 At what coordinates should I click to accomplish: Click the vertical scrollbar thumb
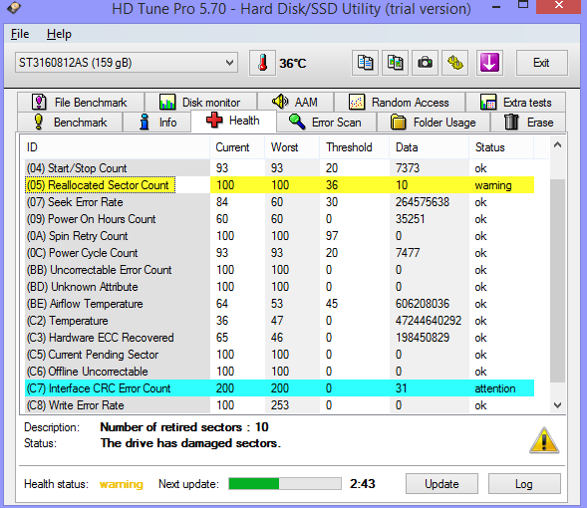pyautogui.click(x=557, y=281)
